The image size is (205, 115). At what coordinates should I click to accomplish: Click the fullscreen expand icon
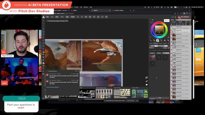(102, 17)
